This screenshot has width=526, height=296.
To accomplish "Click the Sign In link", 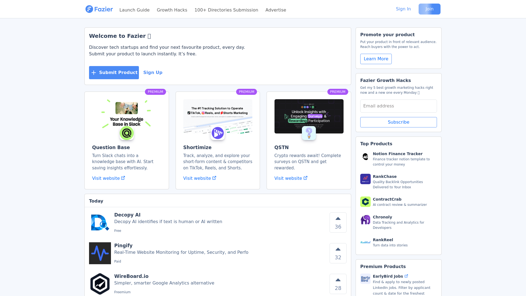I will (x=403, y=9).
